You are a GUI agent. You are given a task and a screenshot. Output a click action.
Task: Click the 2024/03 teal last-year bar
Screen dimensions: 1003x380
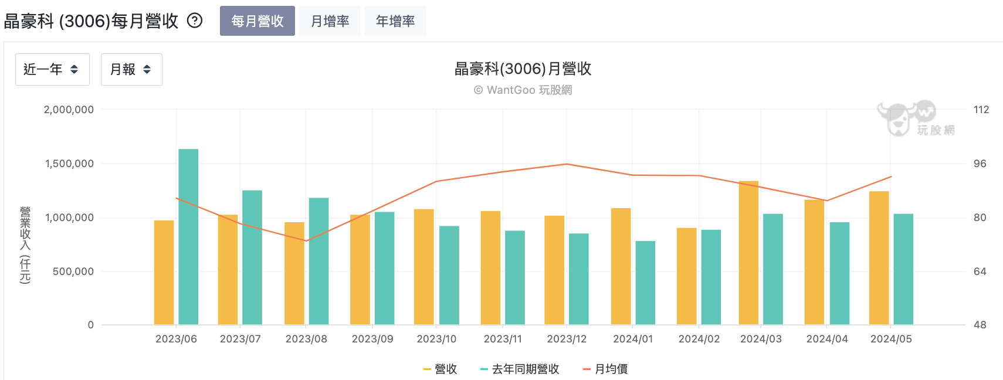point(773,269)
